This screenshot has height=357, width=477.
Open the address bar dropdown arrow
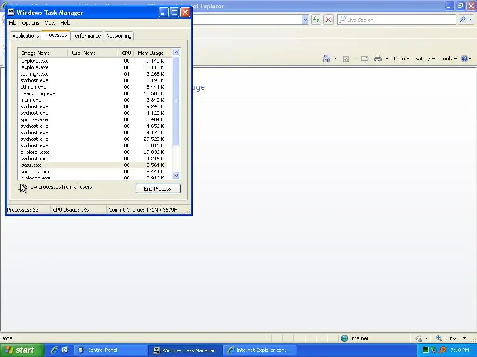[305, 20]
